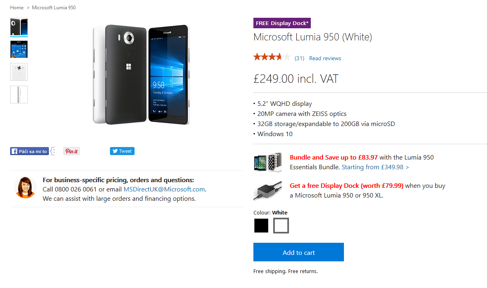Image resolution: width=487 pixels, height=288 pixels.
Task: Go to Home in breadcrumb
Action: click(x=17, y=8)
